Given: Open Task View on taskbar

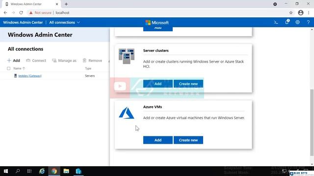Looking at the screenshot, I should [x=29, y=171].
